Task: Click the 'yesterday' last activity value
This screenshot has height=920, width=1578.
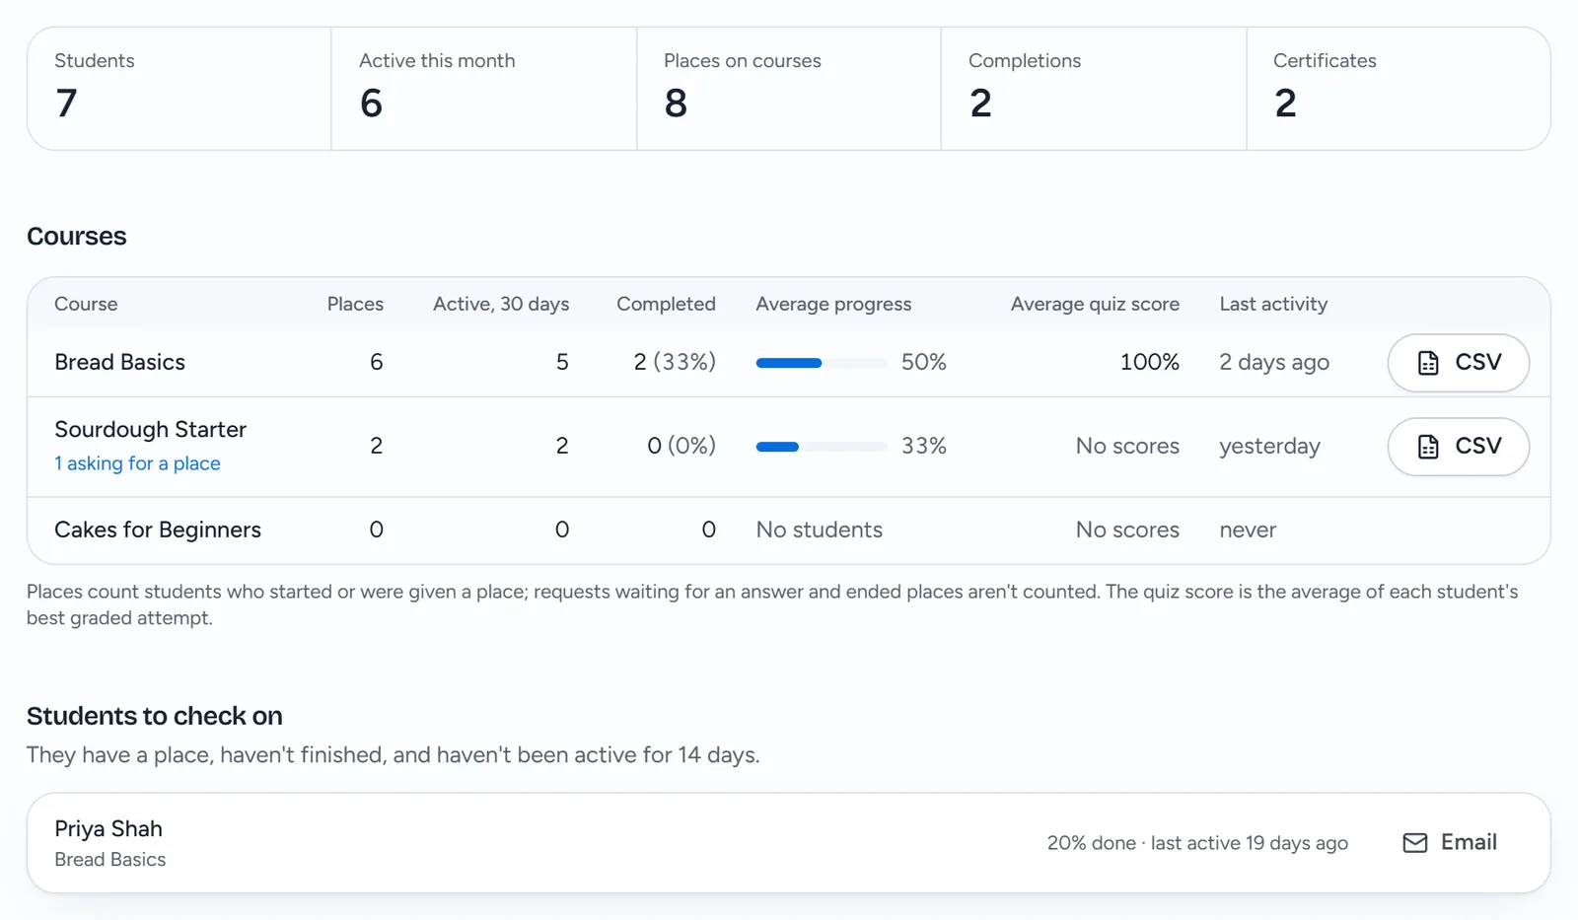Action: (1269, 446)
